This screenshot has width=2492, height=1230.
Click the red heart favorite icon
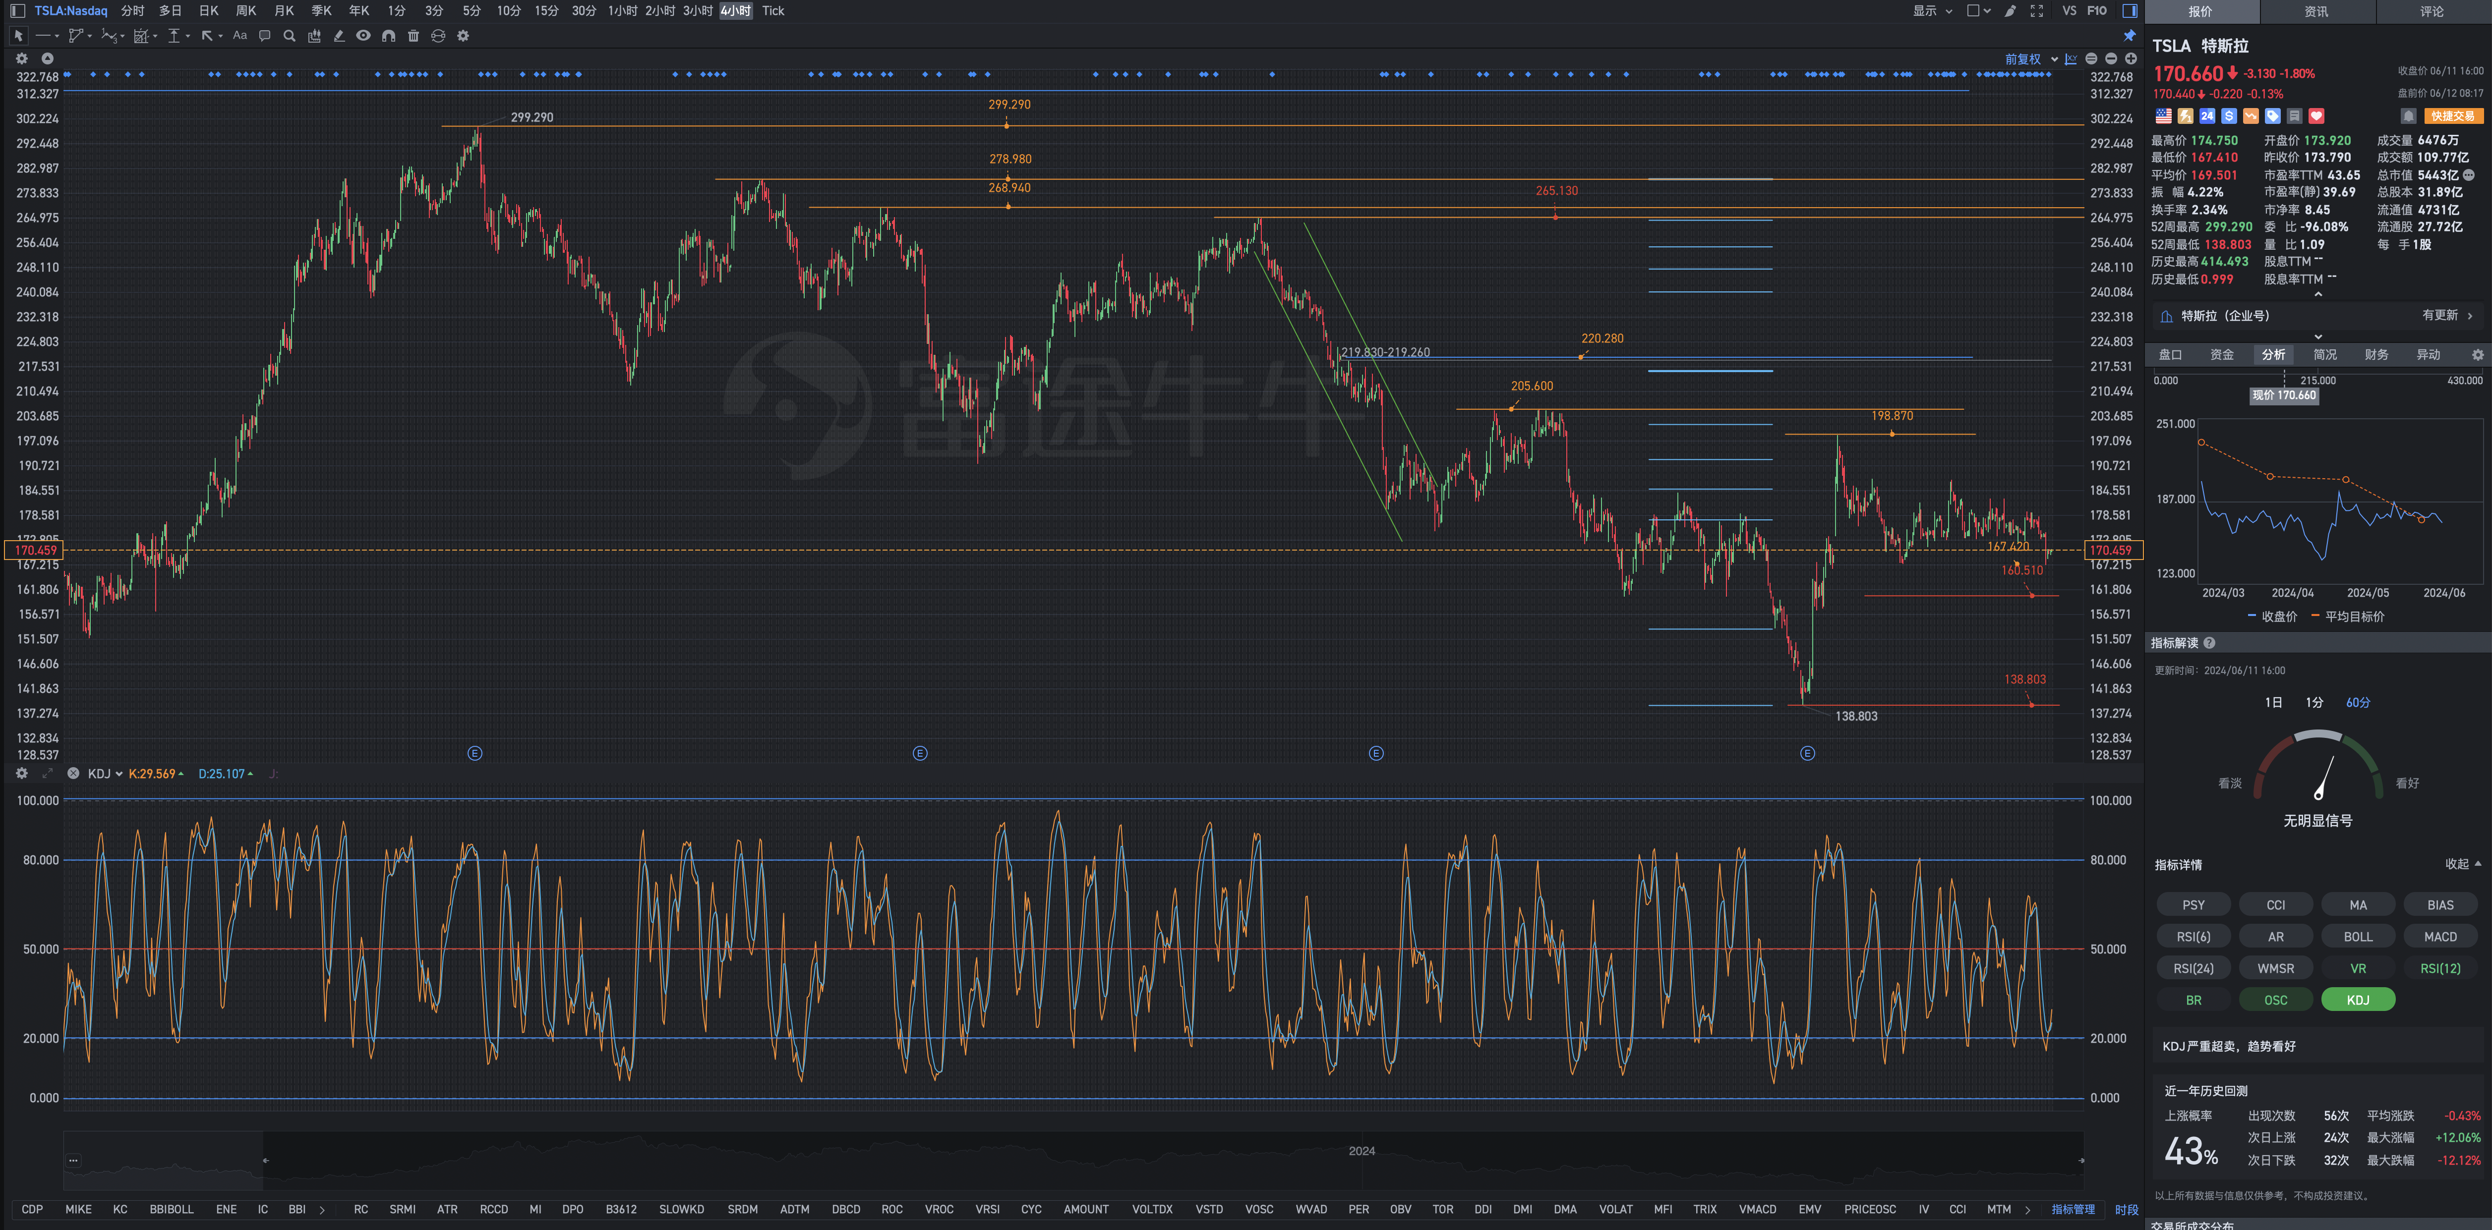tap(2316, 116)
